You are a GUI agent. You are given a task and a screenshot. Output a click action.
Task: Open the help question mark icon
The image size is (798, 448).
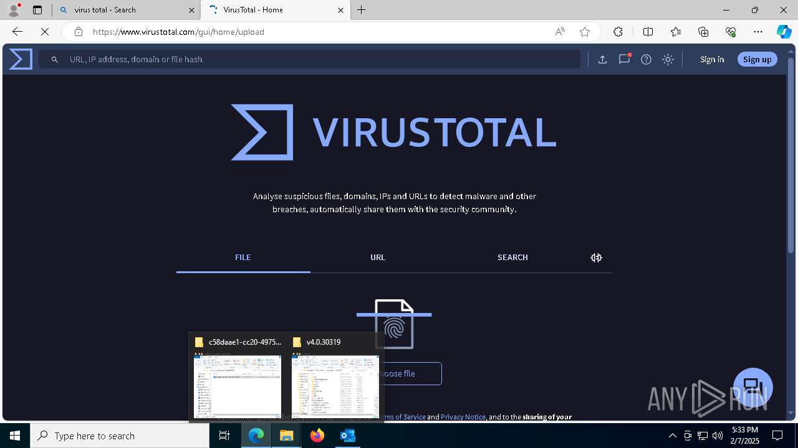pos(646,59)
